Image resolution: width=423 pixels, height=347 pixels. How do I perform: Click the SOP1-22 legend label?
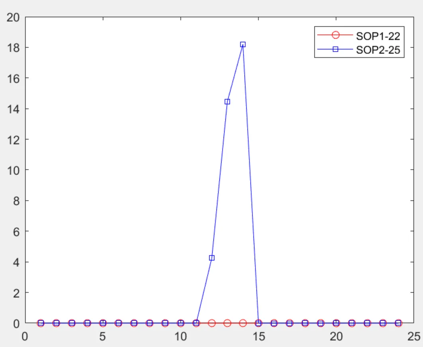coord(378,36)
